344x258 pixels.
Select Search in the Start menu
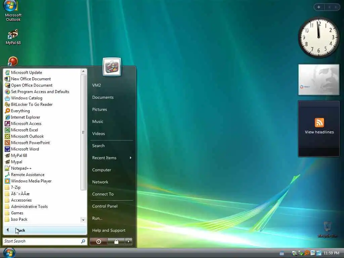pyautogui.click(x=98, y=146)
